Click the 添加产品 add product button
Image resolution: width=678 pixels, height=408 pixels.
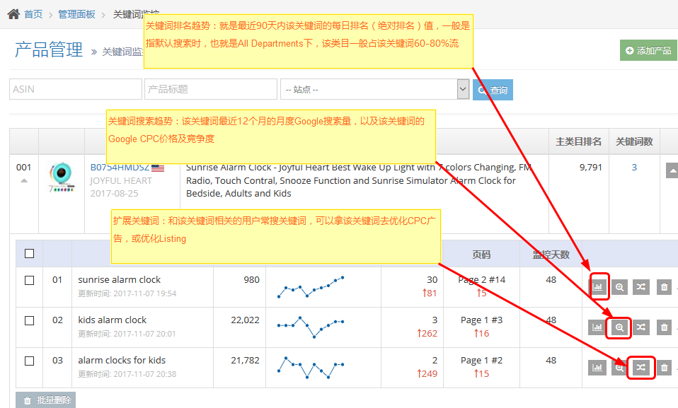pos(648,51)
